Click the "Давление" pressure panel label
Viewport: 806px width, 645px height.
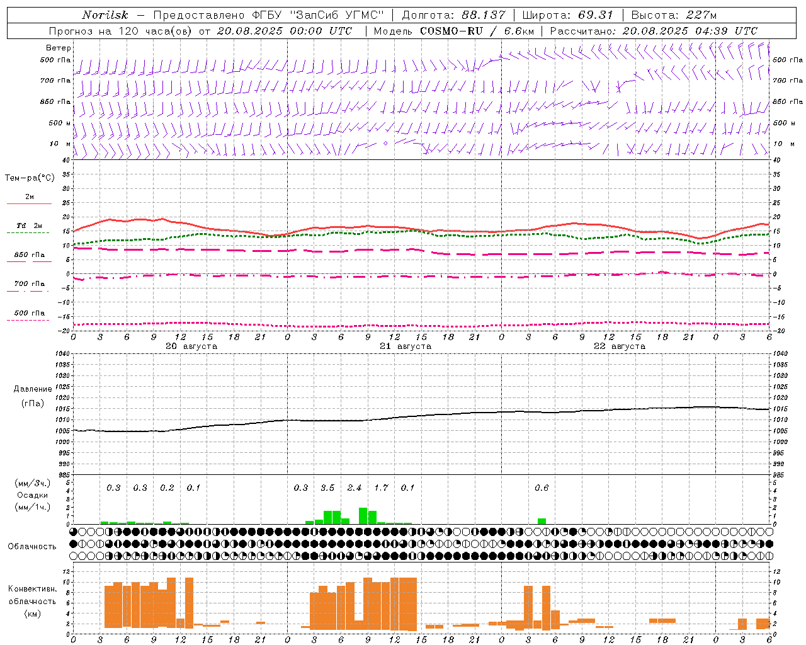[33, 389]
